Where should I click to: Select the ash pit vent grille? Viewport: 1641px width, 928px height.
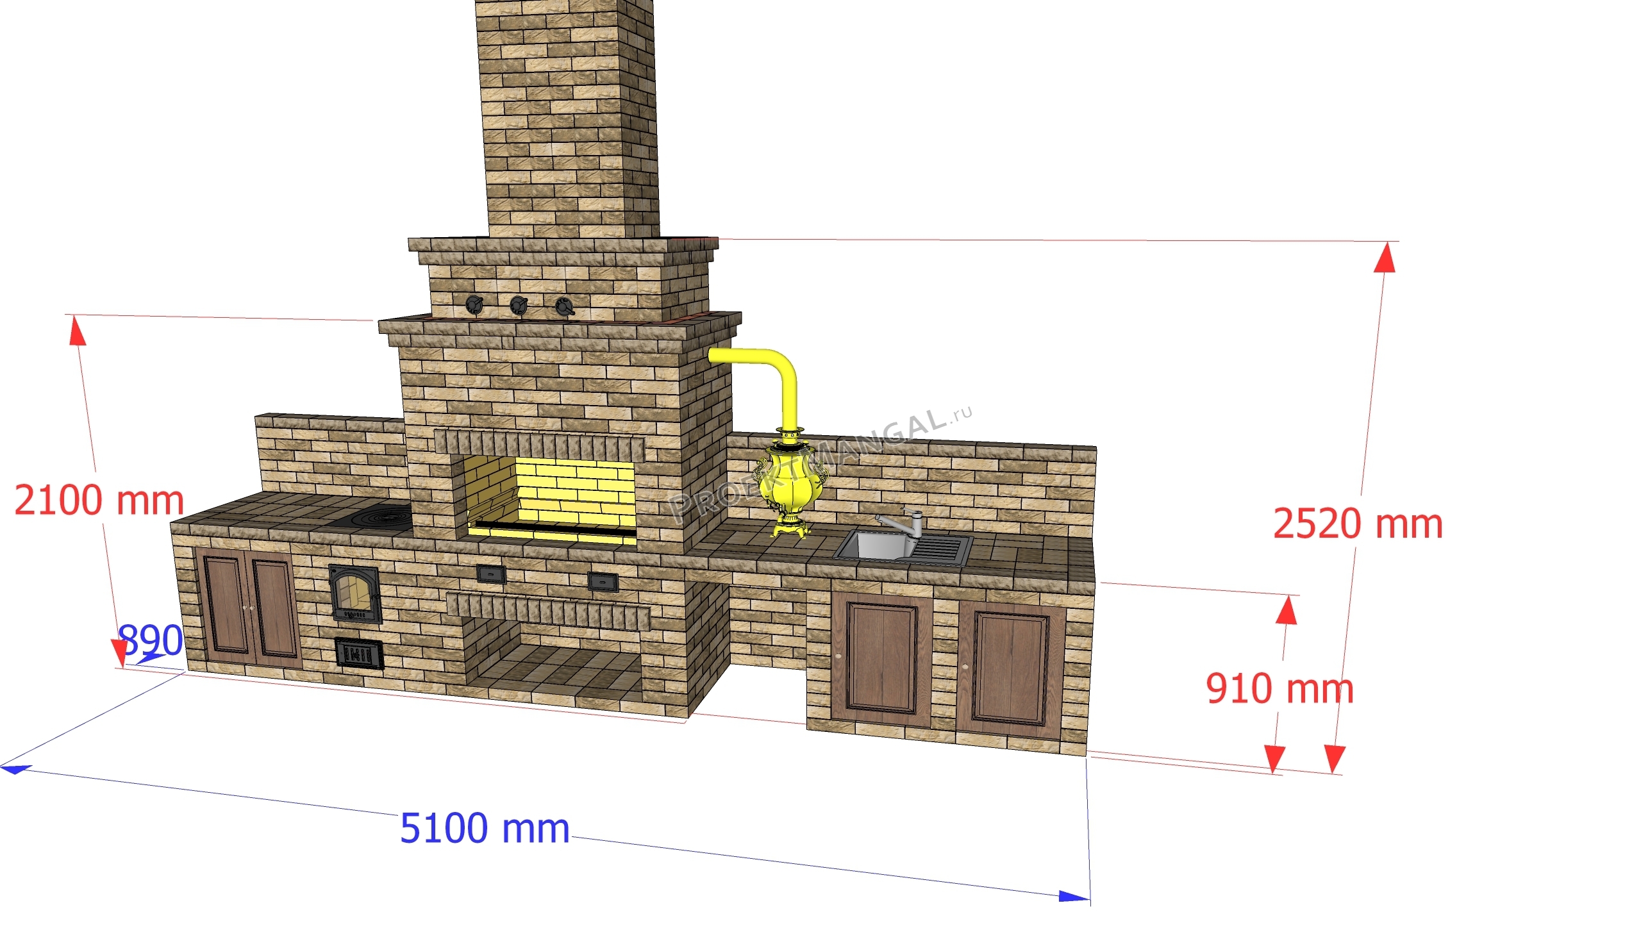click(x=360, y=653)
